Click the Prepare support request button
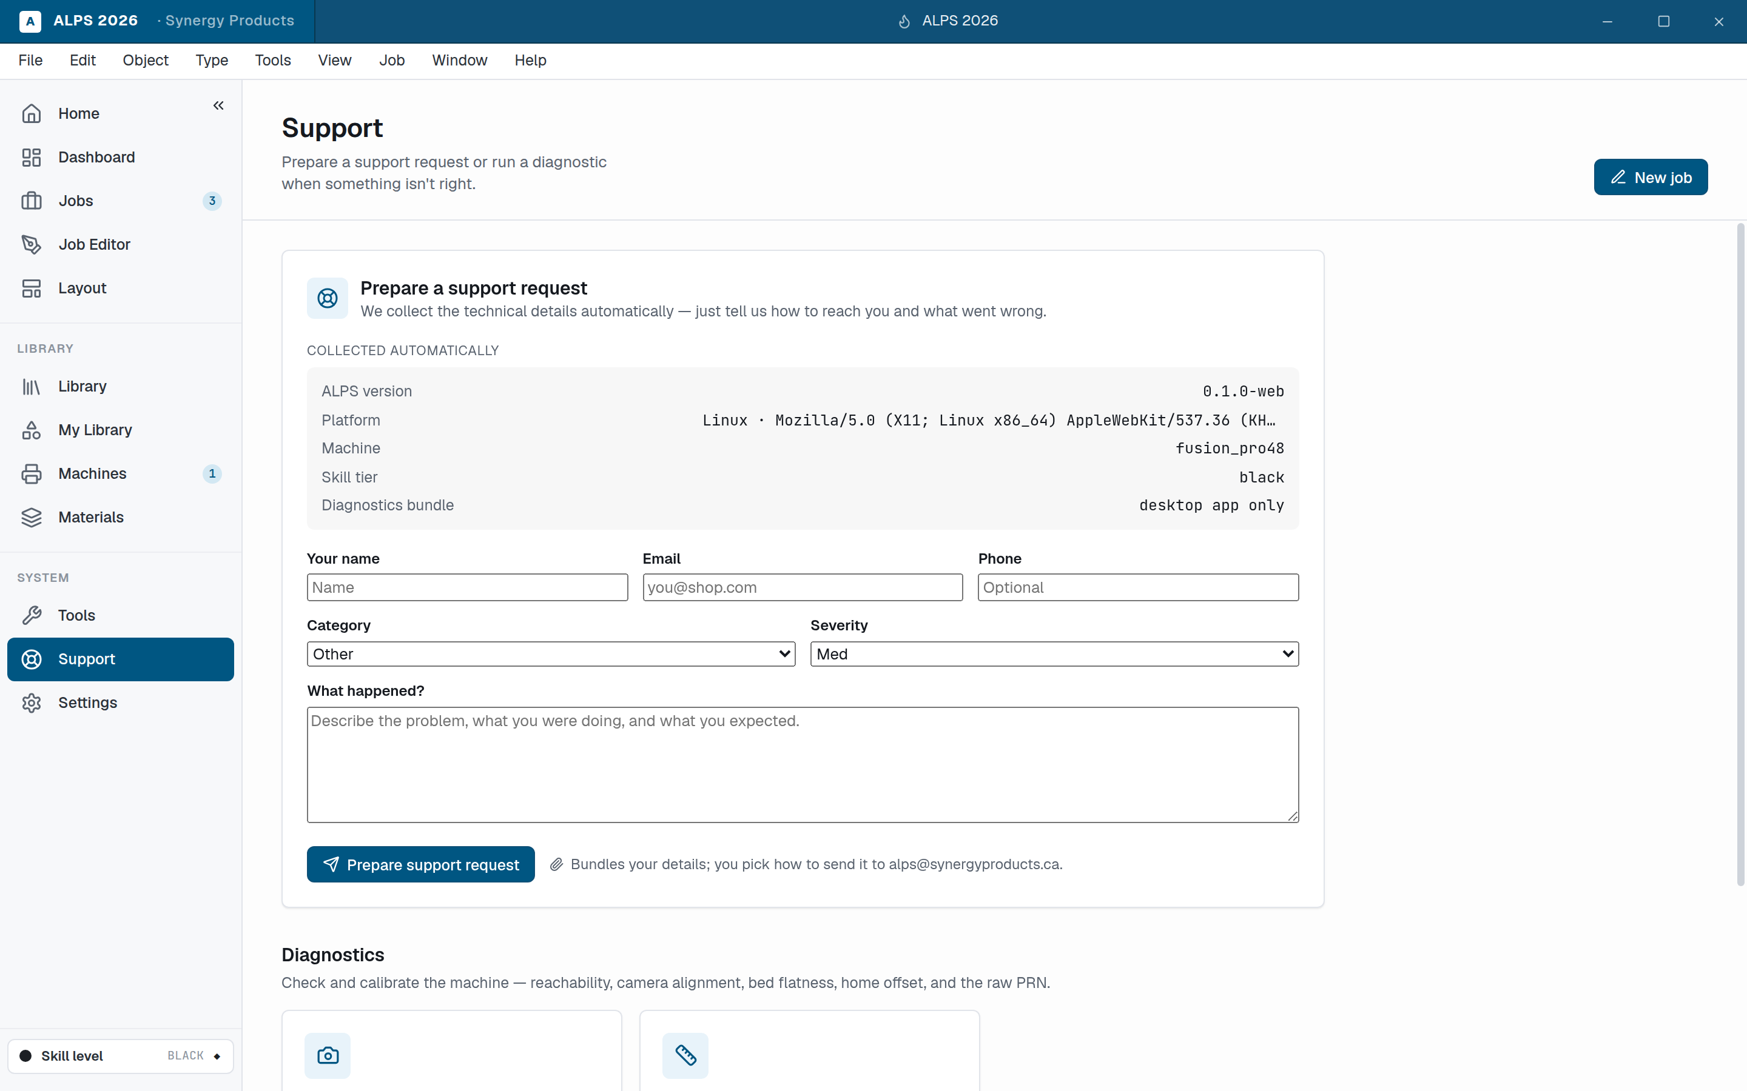The width and height of the screenshot is (1747, 1091). [x=420, y=864]
